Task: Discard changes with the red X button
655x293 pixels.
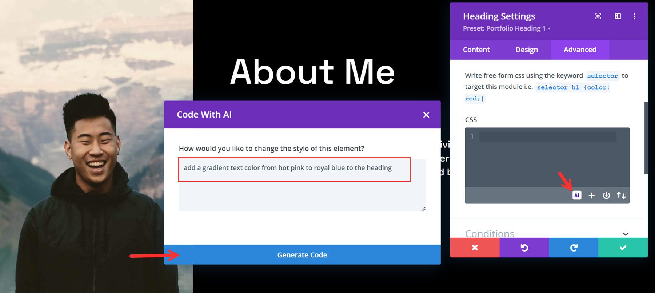Action: (475, 248)
